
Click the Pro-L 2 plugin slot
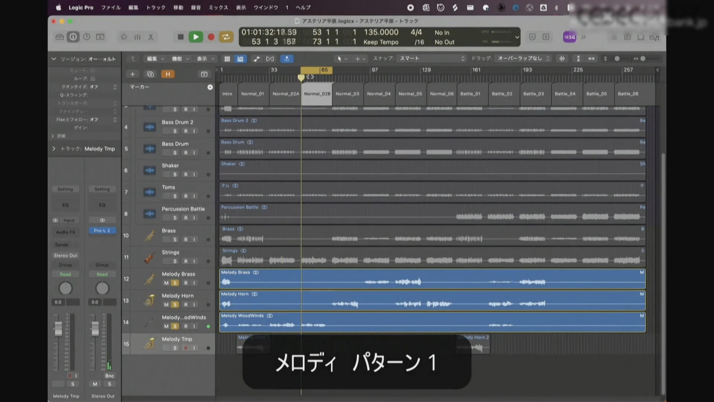(102, 231)
